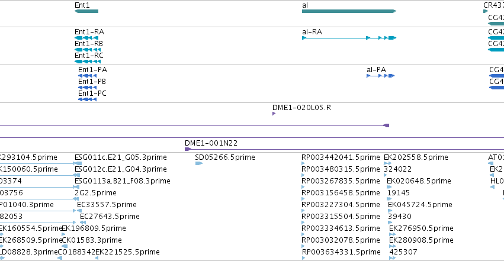Select the EC33557.5prime EST label

(x=107, y=205)
